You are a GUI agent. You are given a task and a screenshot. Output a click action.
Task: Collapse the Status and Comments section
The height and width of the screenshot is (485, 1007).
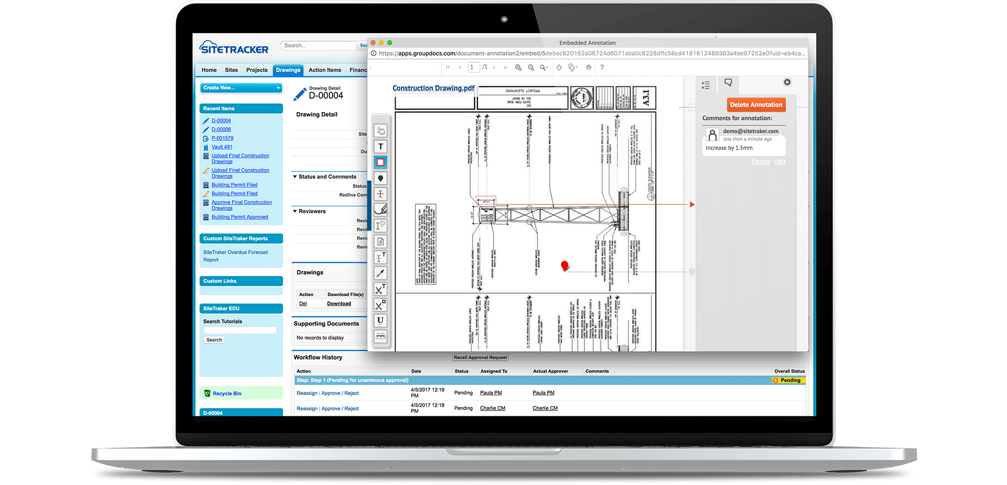pyautogui.click(x=295, y=177)
